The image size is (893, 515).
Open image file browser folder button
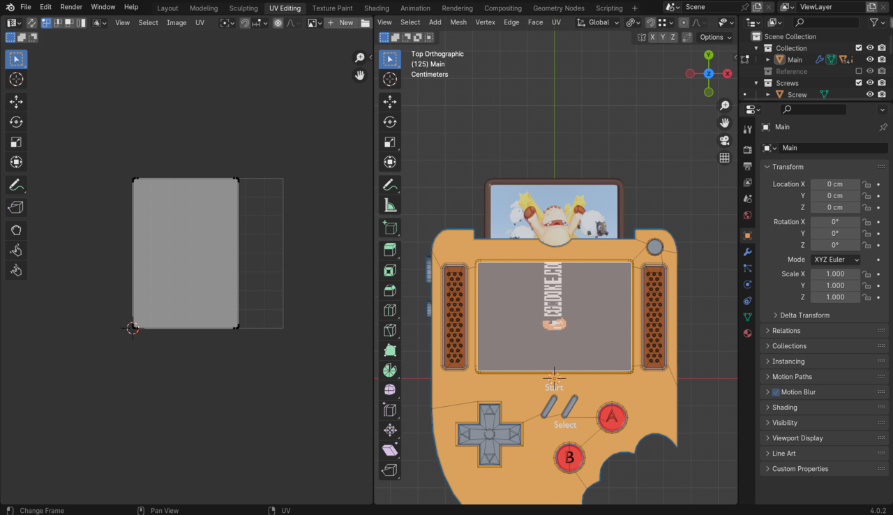(x=365, y=23)
